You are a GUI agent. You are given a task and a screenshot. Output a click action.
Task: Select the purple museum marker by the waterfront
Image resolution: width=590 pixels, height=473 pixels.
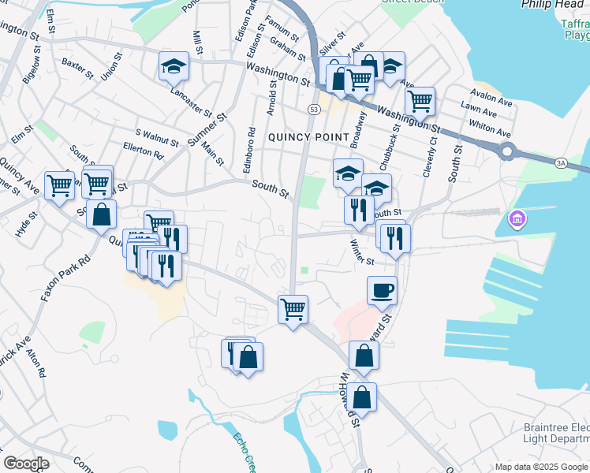[518, 218]
